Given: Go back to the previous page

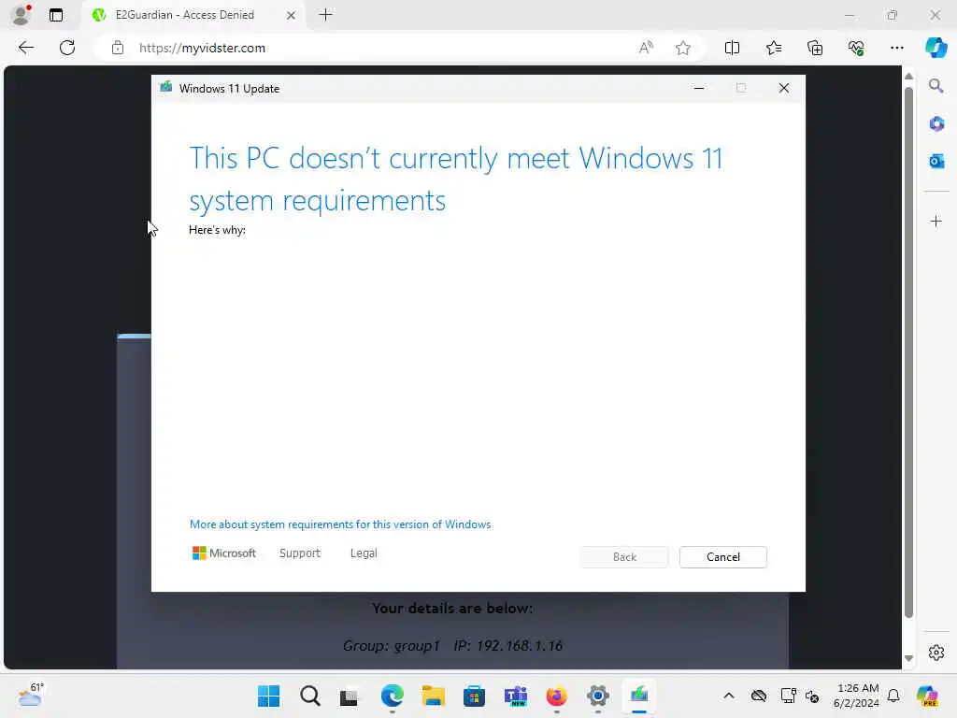Looking at the screenshot, I should (x=25, y=48).
